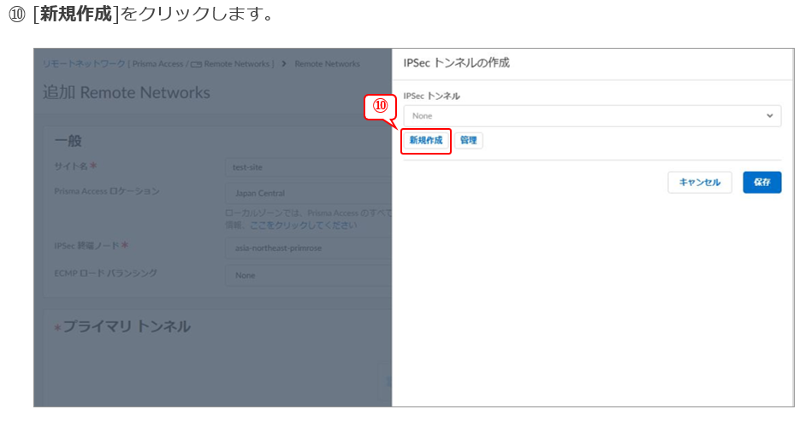
Task: Click the 管理 button
Action: click(x=469, y=141)
